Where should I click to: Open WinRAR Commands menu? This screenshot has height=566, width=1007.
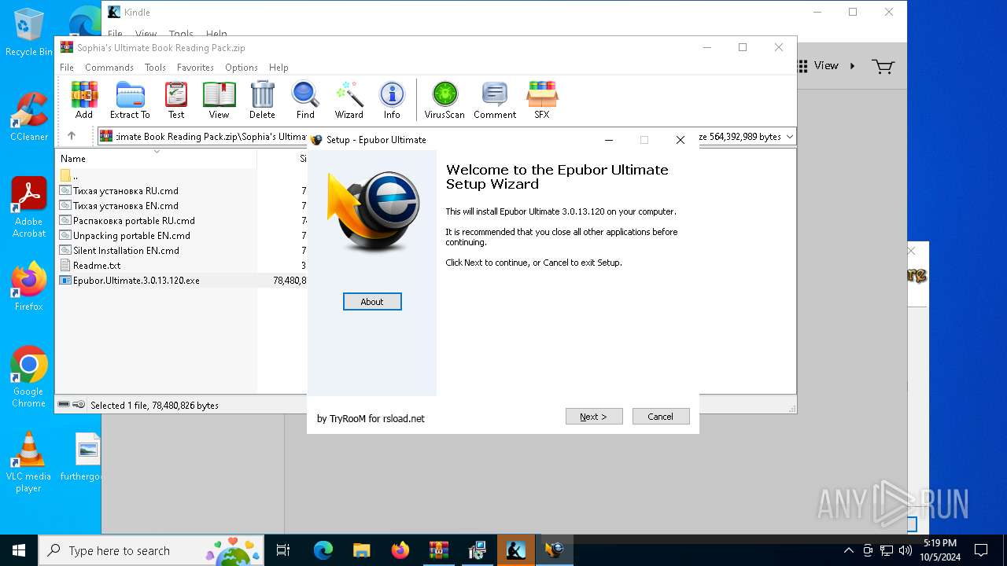[x=109, y=68]
